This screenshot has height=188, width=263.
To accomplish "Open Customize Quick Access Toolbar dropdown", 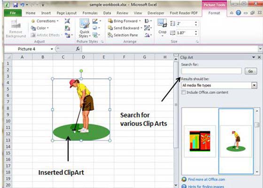I will point(43,5).
